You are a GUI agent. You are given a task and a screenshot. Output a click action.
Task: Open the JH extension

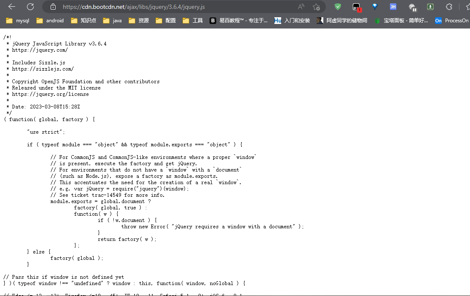click(x=393, y=7)
